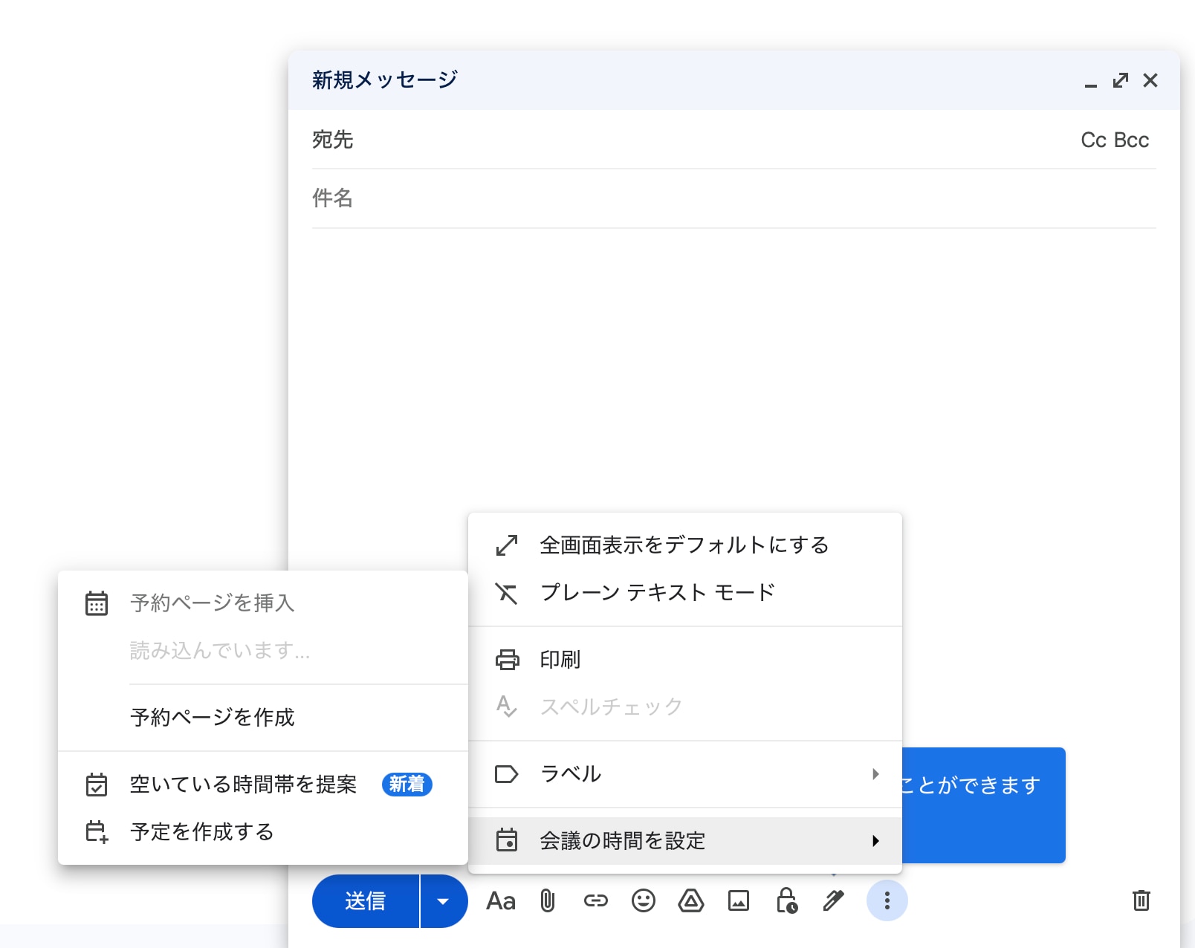The width and height of the screenshot is (1195, 948).
Task: Open the send options dropdown arrow
Action: click(443, 901)
